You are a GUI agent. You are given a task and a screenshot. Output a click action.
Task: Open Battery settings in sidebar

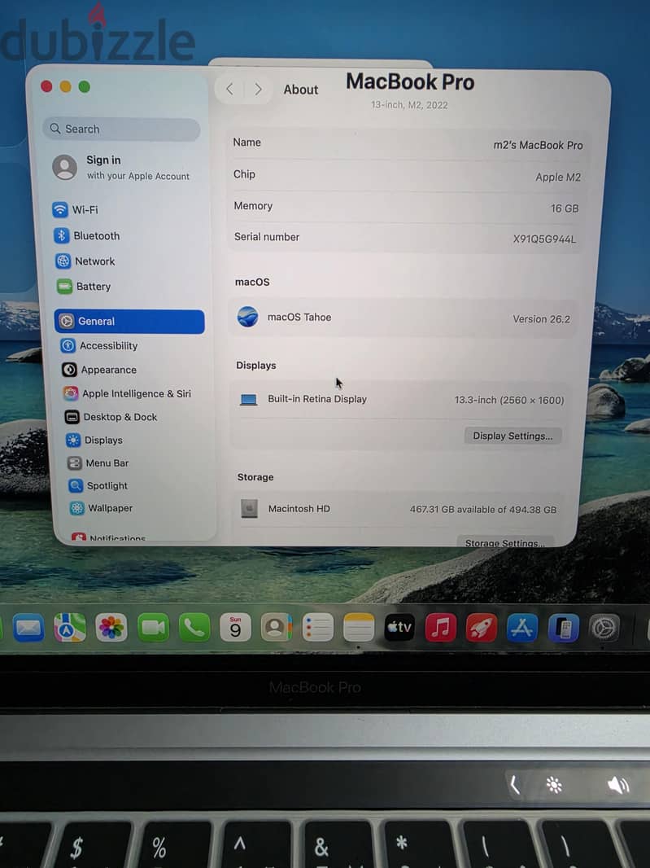[84, 287]
